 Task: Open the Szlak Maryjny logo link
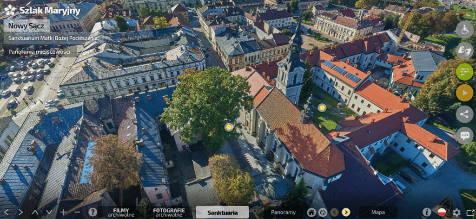(42, 11)
